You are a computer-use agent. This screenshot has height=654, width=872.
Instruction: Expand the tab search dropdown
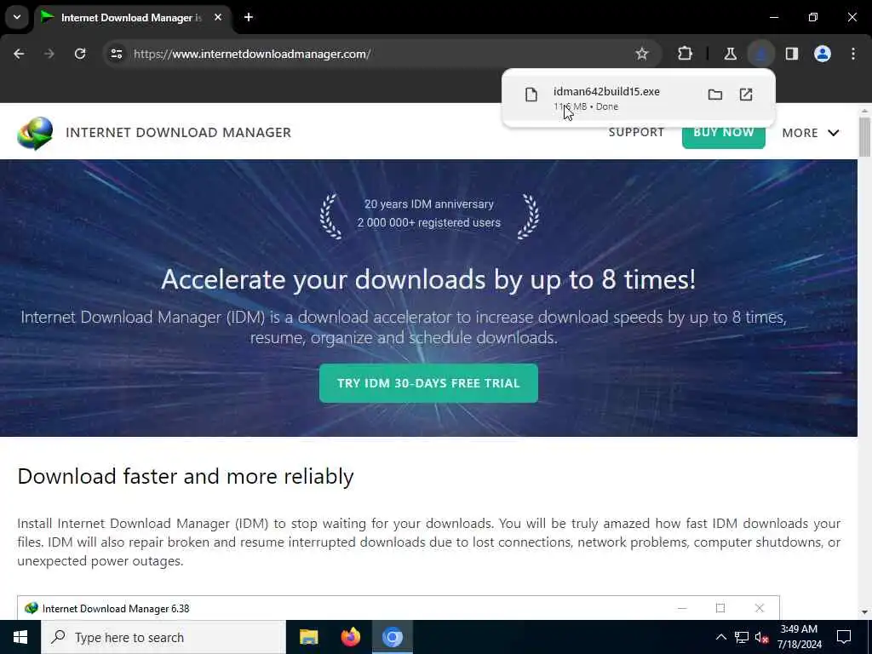coord(17,17)
